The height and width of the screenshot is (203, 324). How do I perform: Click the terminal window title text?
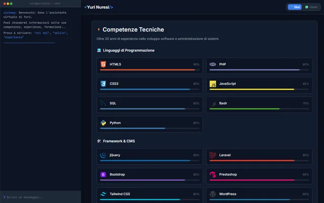coord(45,4)
